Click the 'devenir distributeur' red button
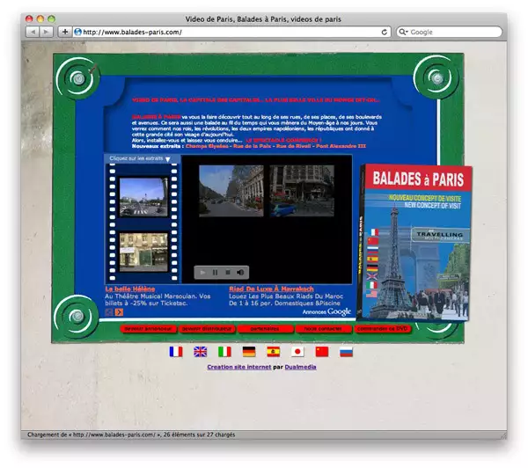 click(x=207, y=329)
